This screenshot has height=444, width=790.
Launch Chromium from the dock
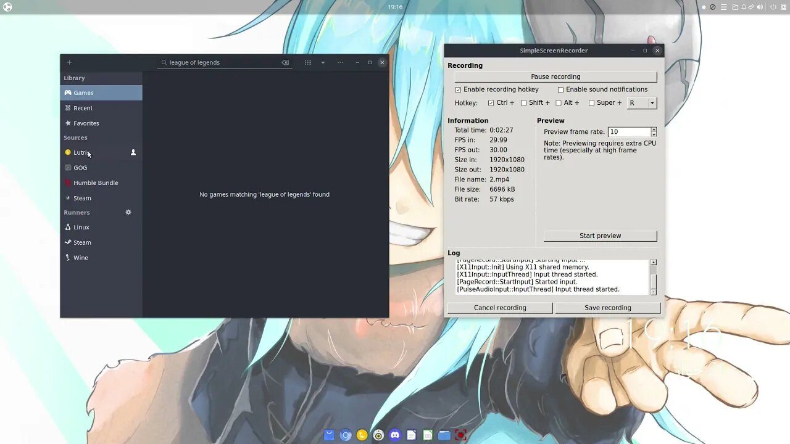pos(346,435)
